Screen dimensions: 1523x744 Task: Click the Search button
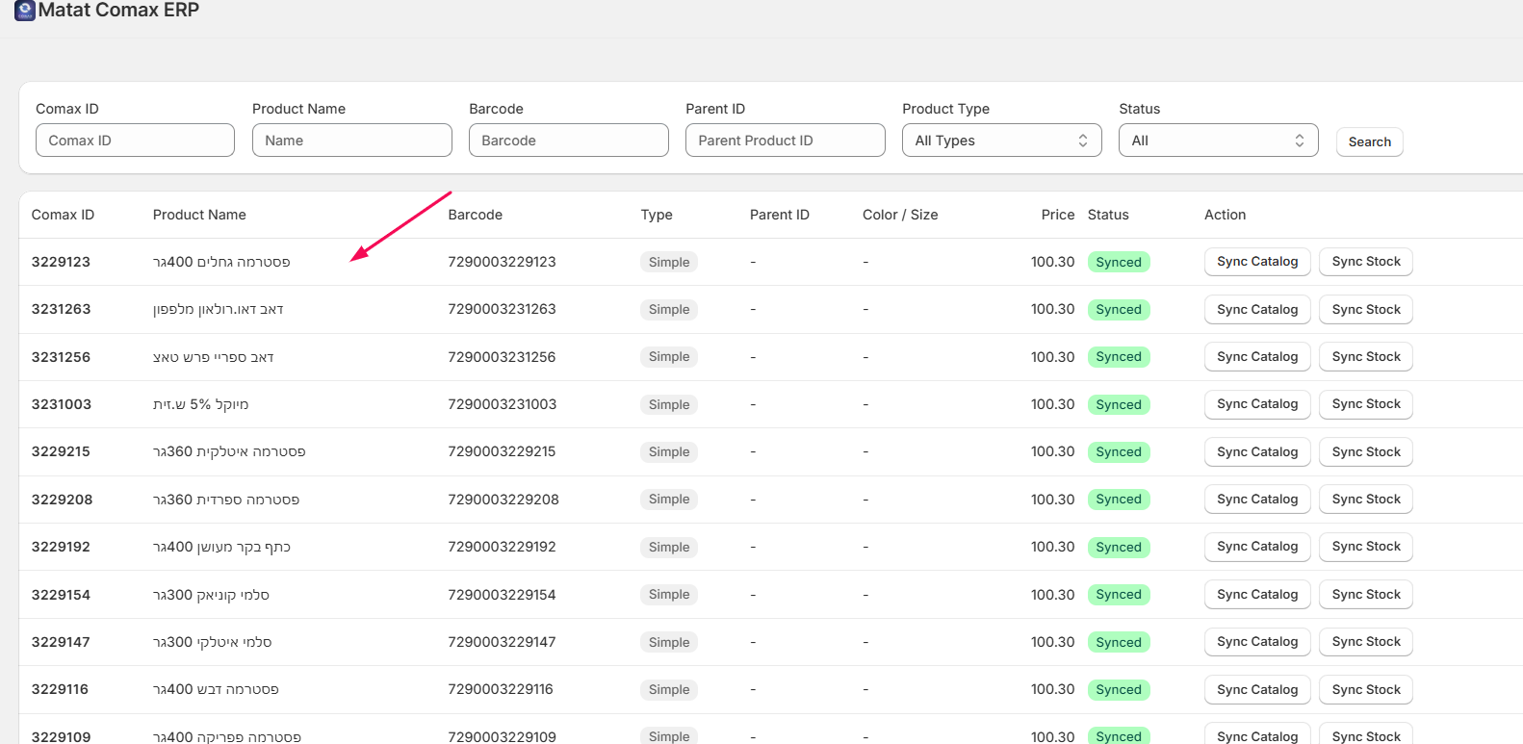point(1369,141)
